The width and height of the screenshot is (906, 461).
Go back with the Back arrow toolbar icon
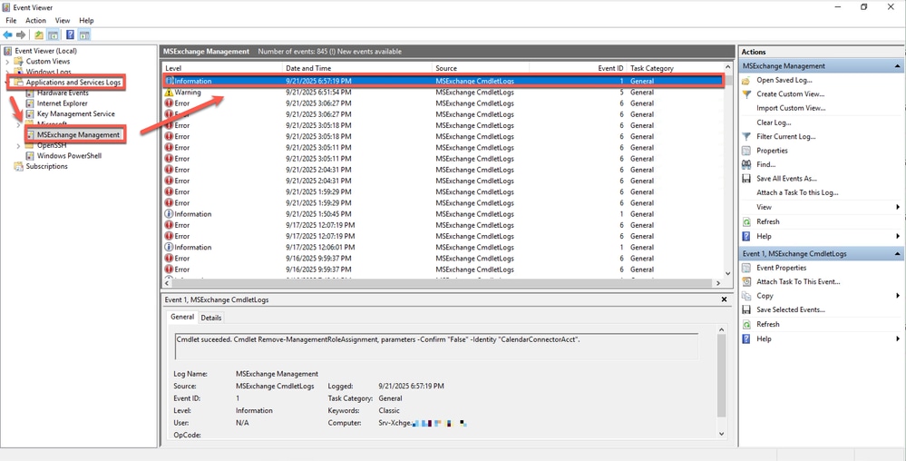(x=7, y=34)
